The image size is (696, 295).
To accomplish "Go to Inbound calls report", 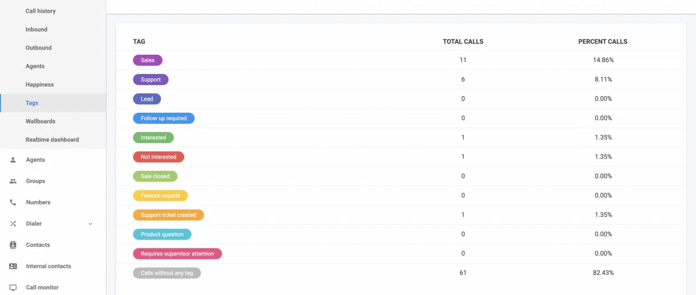I will point(36,29).
